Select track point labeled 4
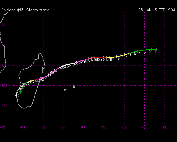The width and height of the screenshot is (177, 142). tap(141, 51)
